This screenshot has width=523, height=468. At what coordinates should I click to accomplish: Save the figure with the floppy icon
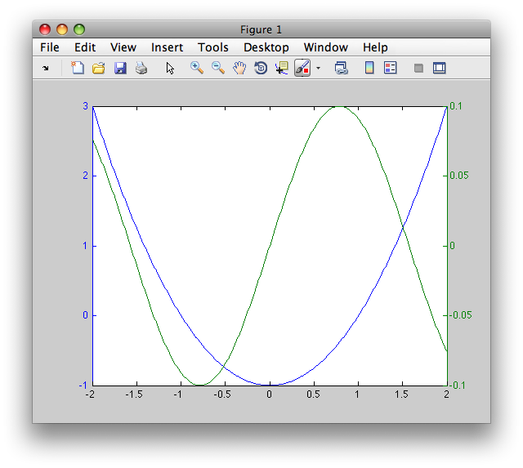click(x=120, y=68)
